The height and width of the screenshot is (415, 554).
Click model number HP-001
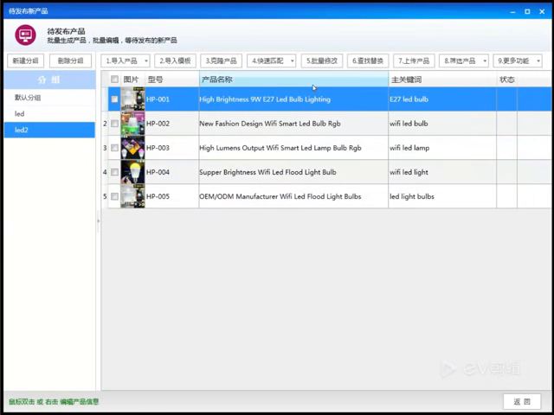(158, 99)
